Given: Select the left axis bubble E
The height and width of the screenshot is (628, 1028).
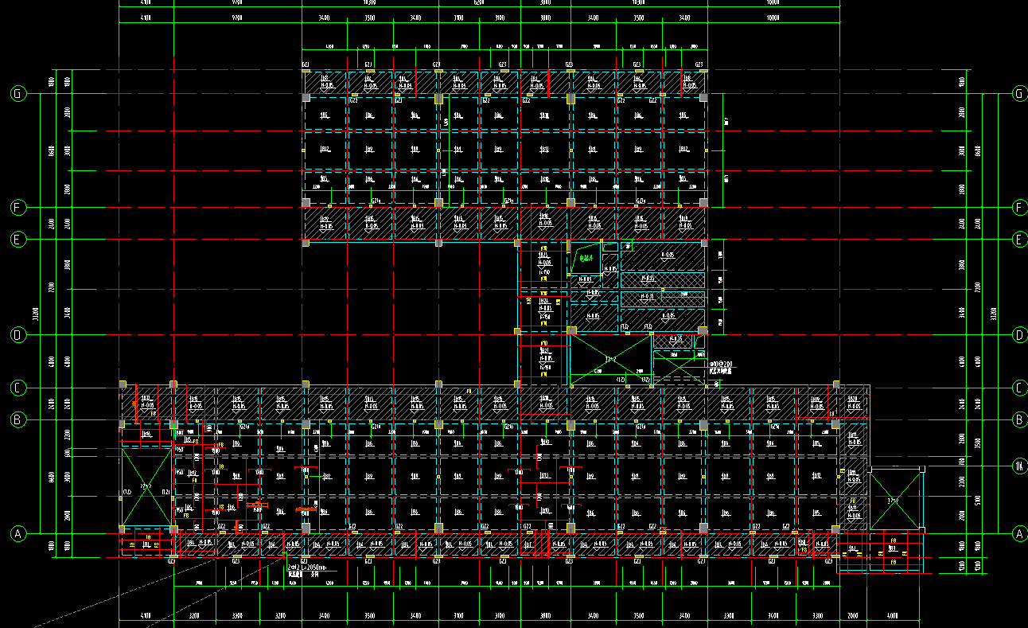Looking at the screenshot, I should click(18, 239).
